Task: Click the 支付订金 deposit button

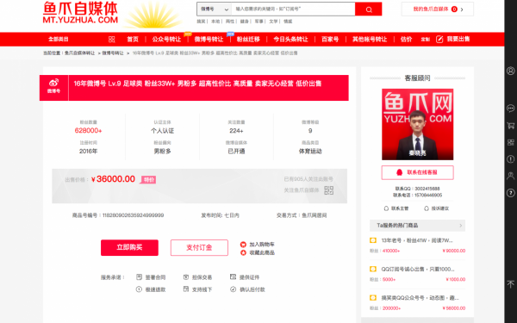Action: click(x=199, y=247)
